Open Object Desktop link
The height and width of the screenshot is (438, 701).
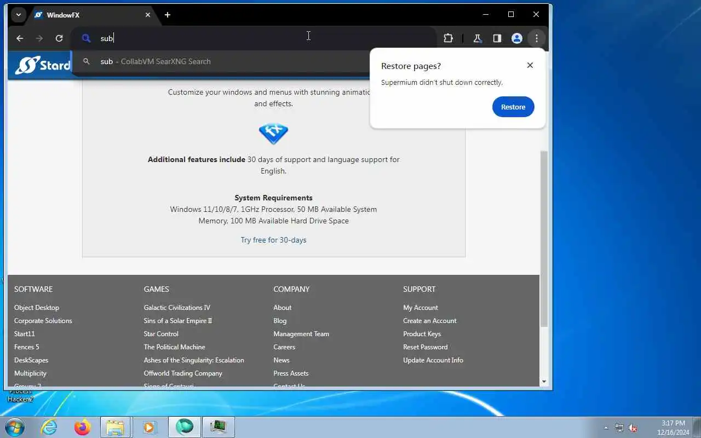pos(37,308)
